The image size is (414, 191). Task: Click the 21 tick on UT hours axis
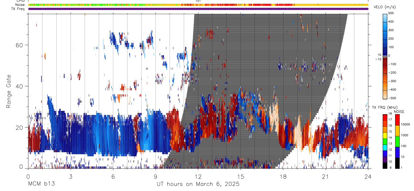point(326,176)
